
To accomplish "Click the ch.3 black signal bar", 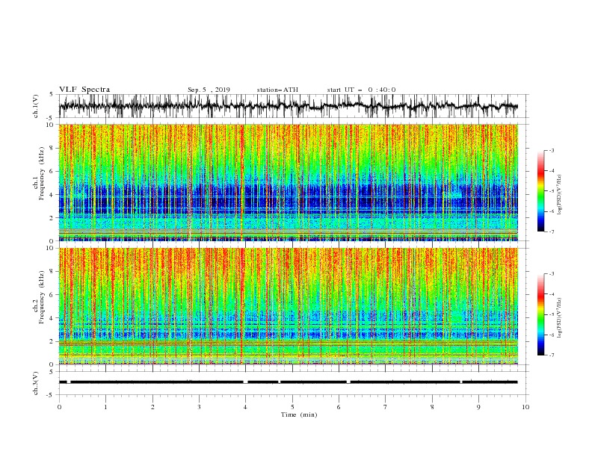I will (289, 382).
